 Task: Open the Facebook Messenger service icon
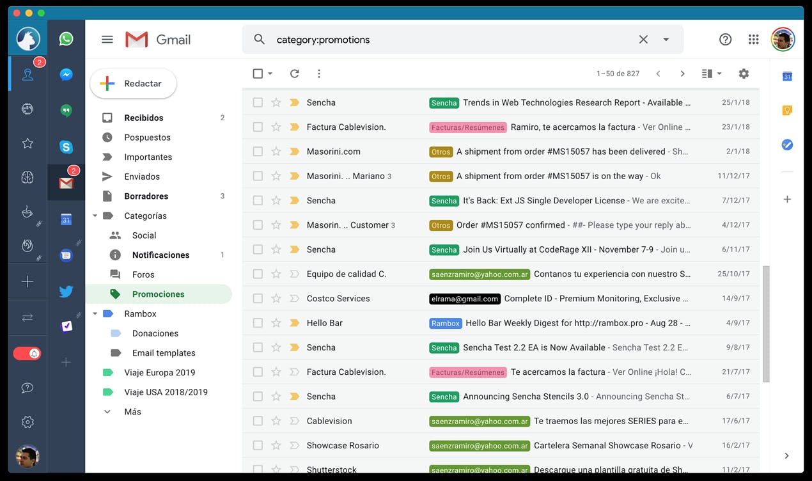coord(66,75)
